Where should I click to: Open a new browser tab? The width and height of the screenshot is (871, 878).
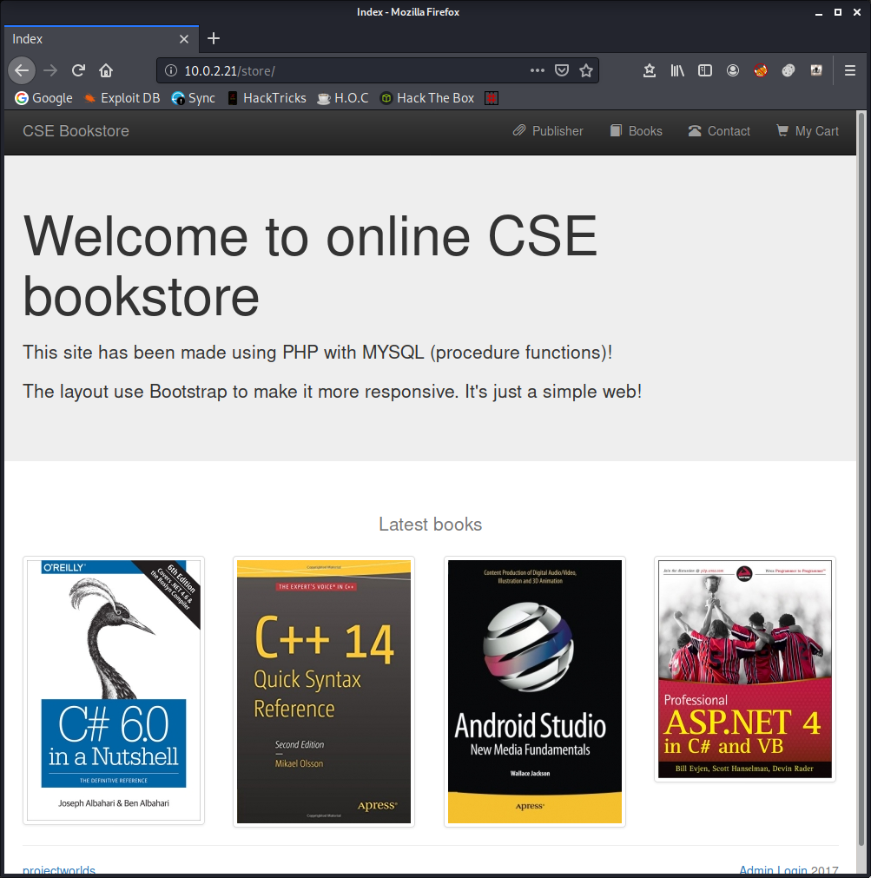click(214, 38)
